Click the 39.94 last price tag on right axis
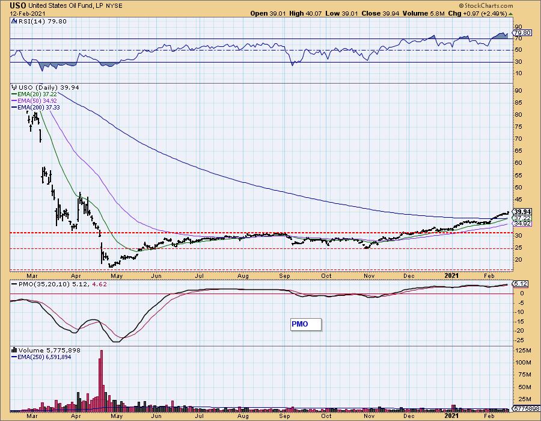Viewport: 541px width, 421px height. click(522, 212)
